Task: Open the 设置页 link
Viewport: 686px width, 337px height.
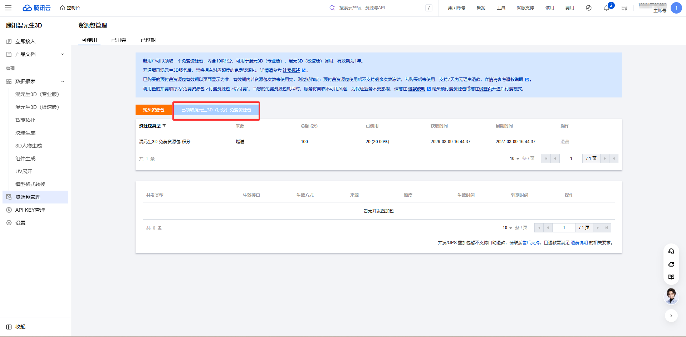Action: click(485, 89)
